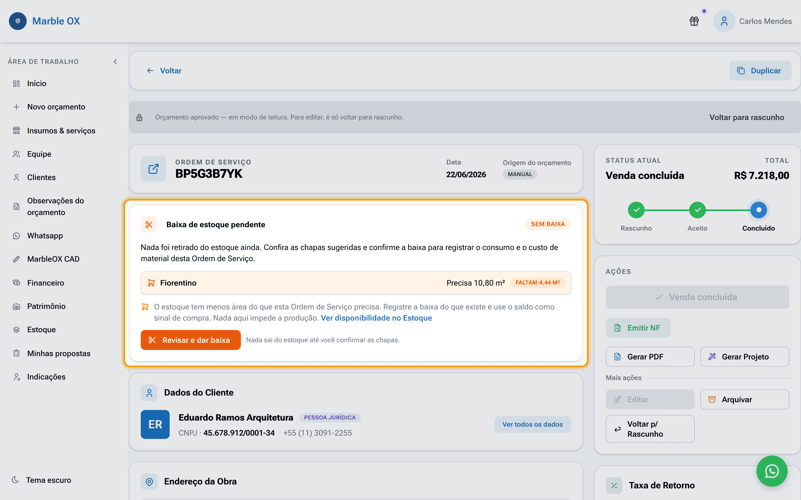Click the MANUAL origin badge

tap(520, 174)
